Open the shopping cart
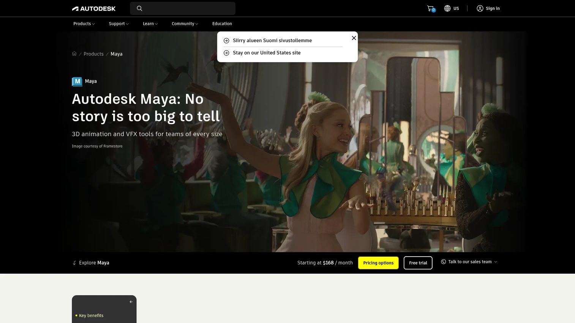 point(431,8)
